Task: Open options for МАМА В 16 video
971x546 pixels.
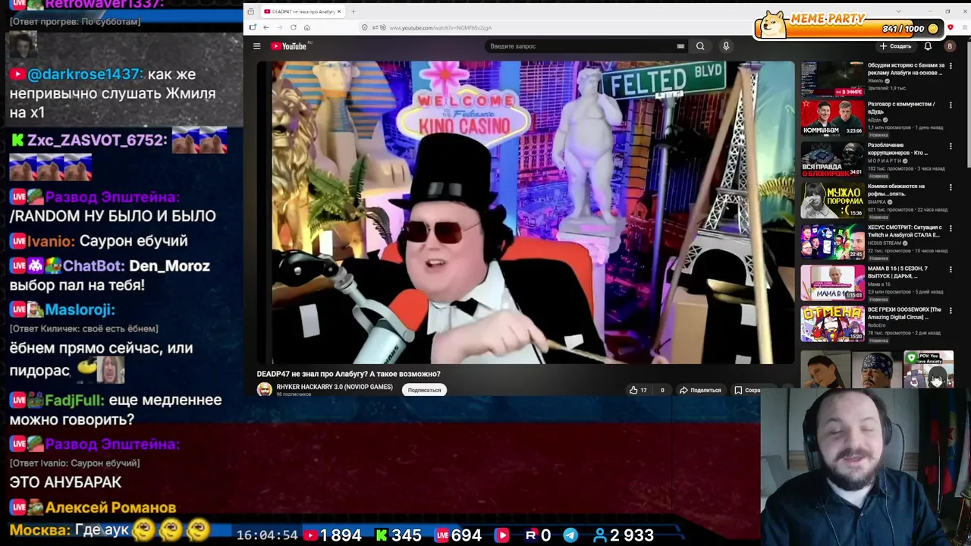Action: click(951, 268)
